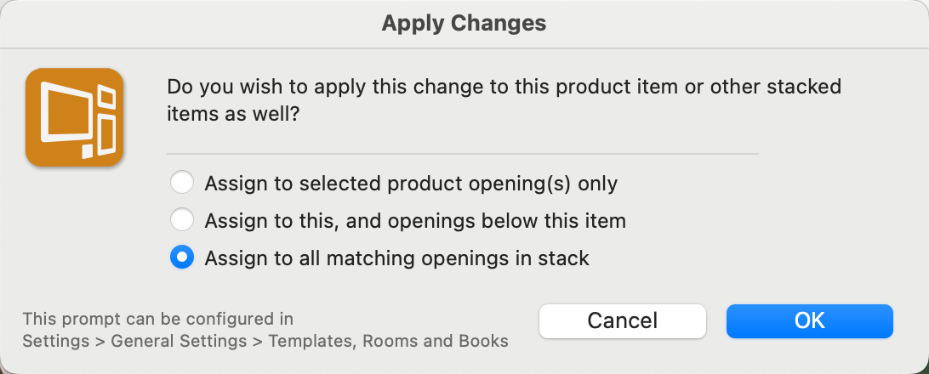Viewport: 929px width, 374px height.
Task: Click the horizontal separator line above the options
Action: click(x=462, y=154)
